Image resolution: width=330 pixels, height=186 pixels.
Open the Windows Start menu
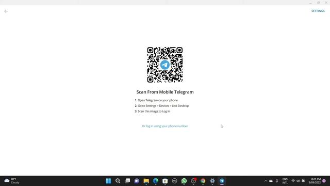click(x=108, y=181)
